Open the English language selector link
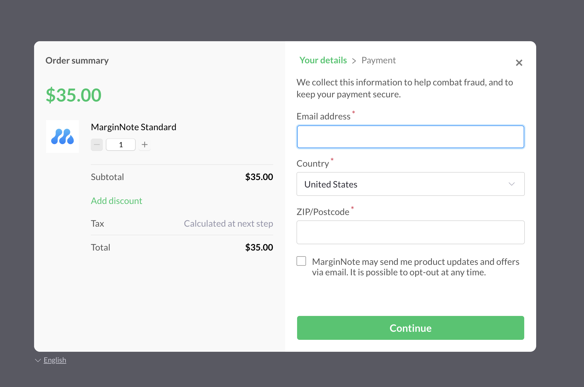 pyautogui.click(x=55, y=360)
